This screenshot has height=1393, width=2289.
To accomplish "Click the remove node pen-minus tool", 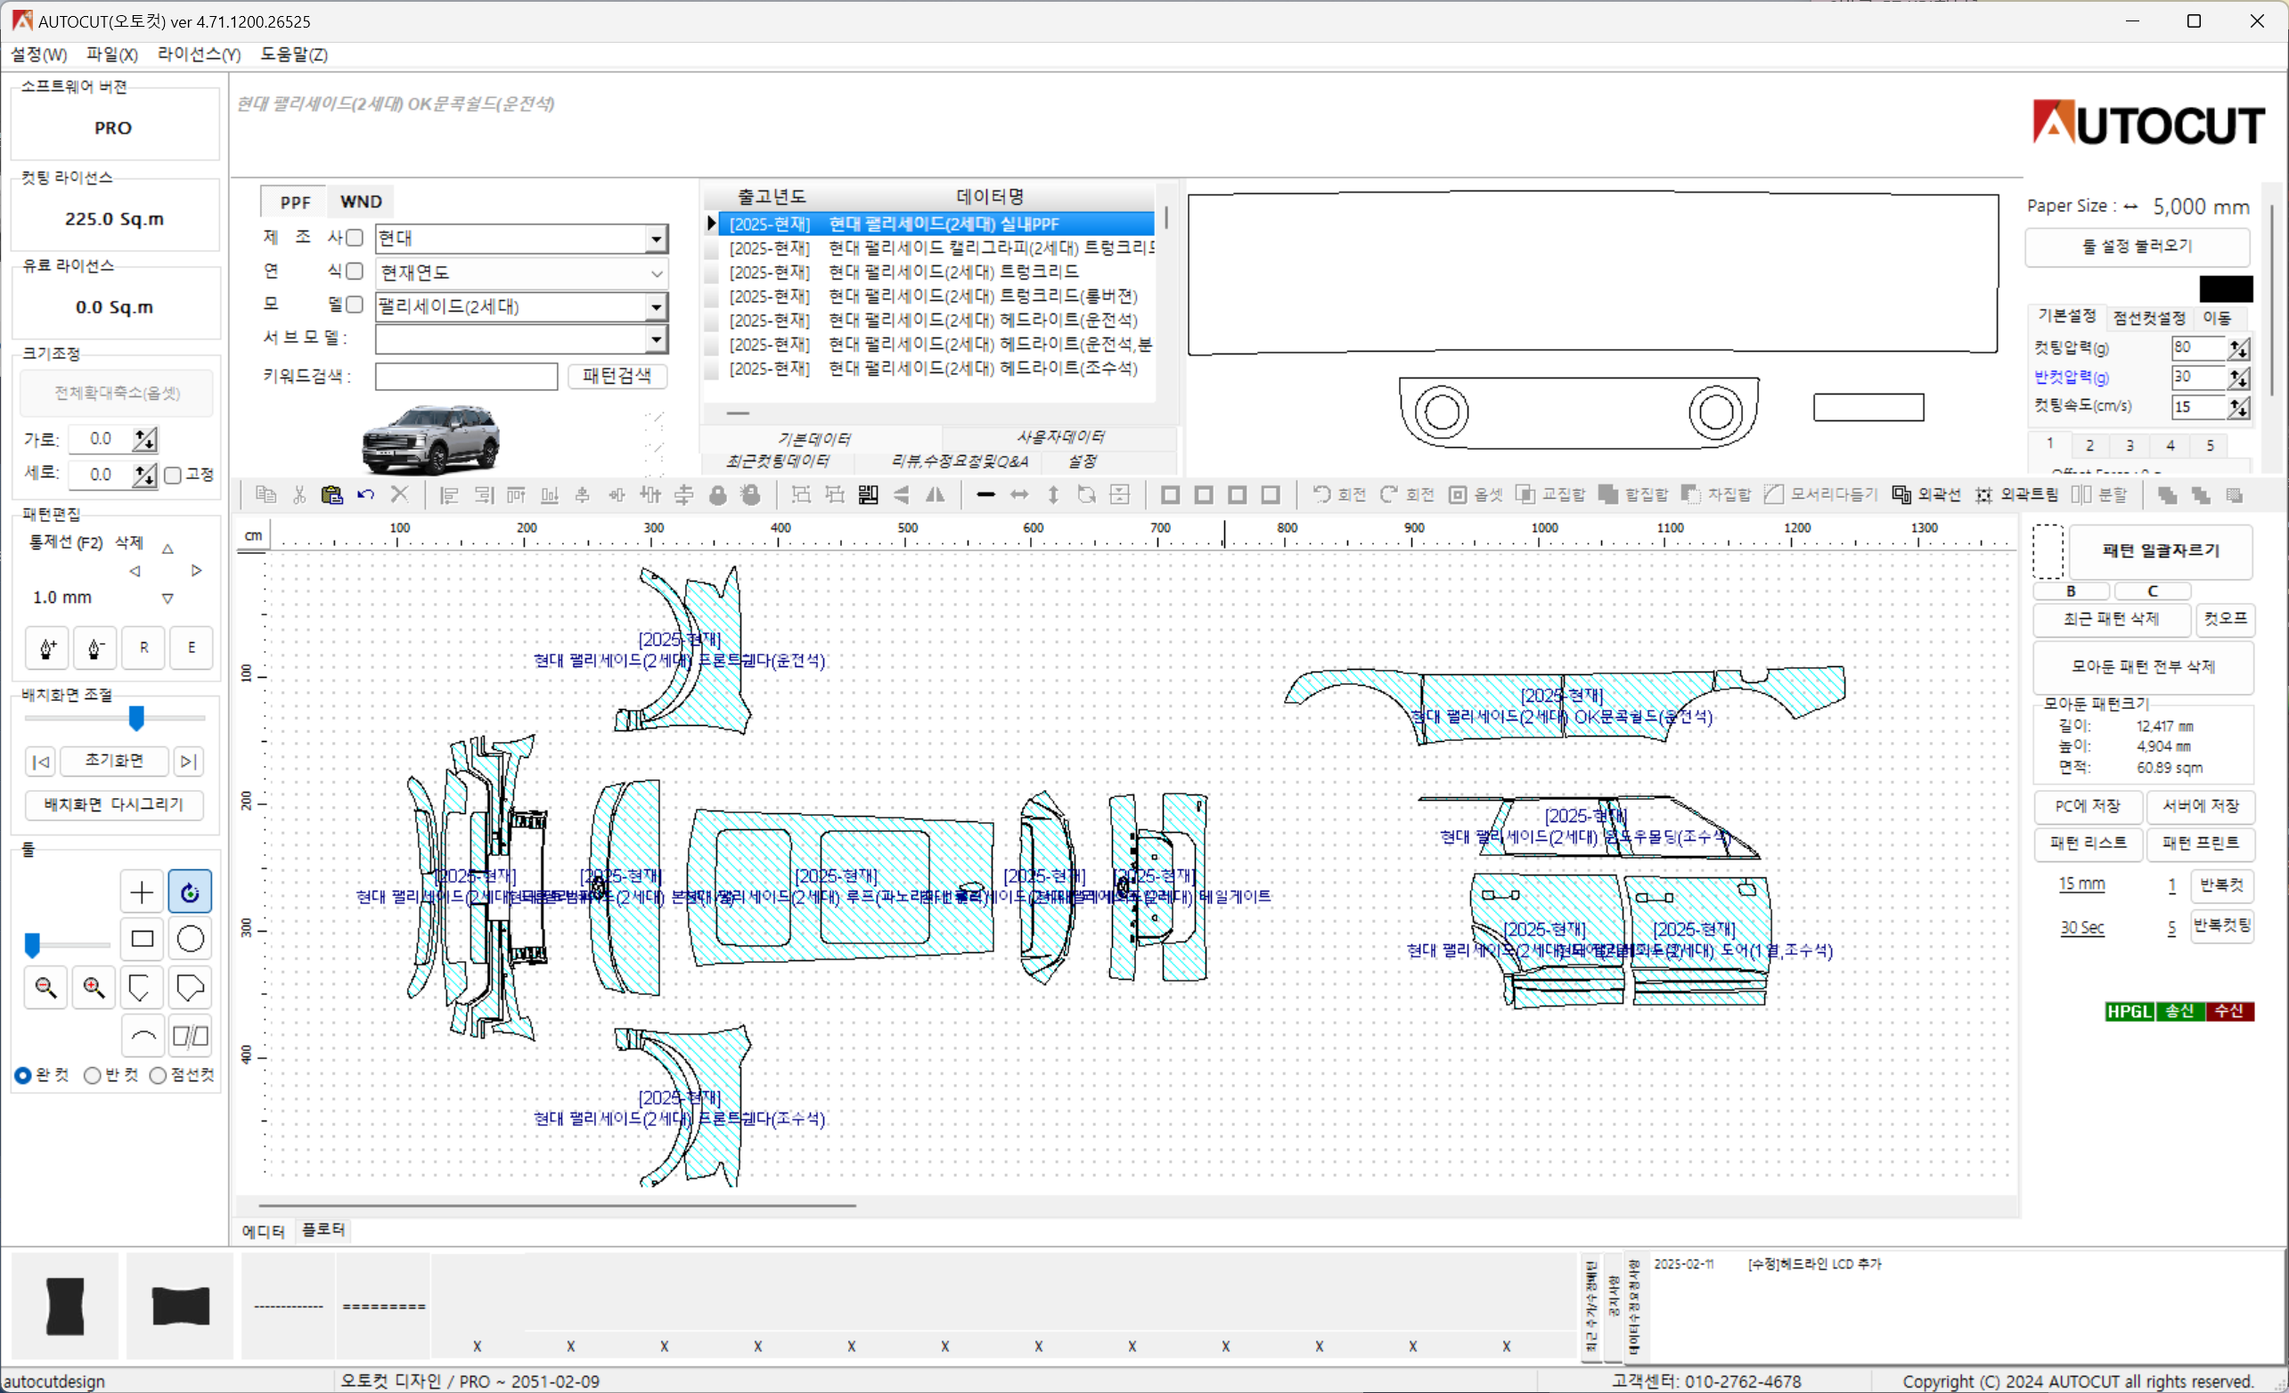I will click(x=94, y=648).
